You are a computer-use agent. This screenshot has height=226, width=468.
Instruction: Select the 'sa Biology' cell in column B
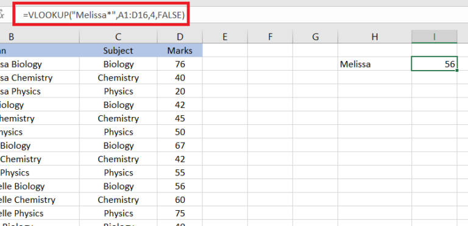click(40, 64)
